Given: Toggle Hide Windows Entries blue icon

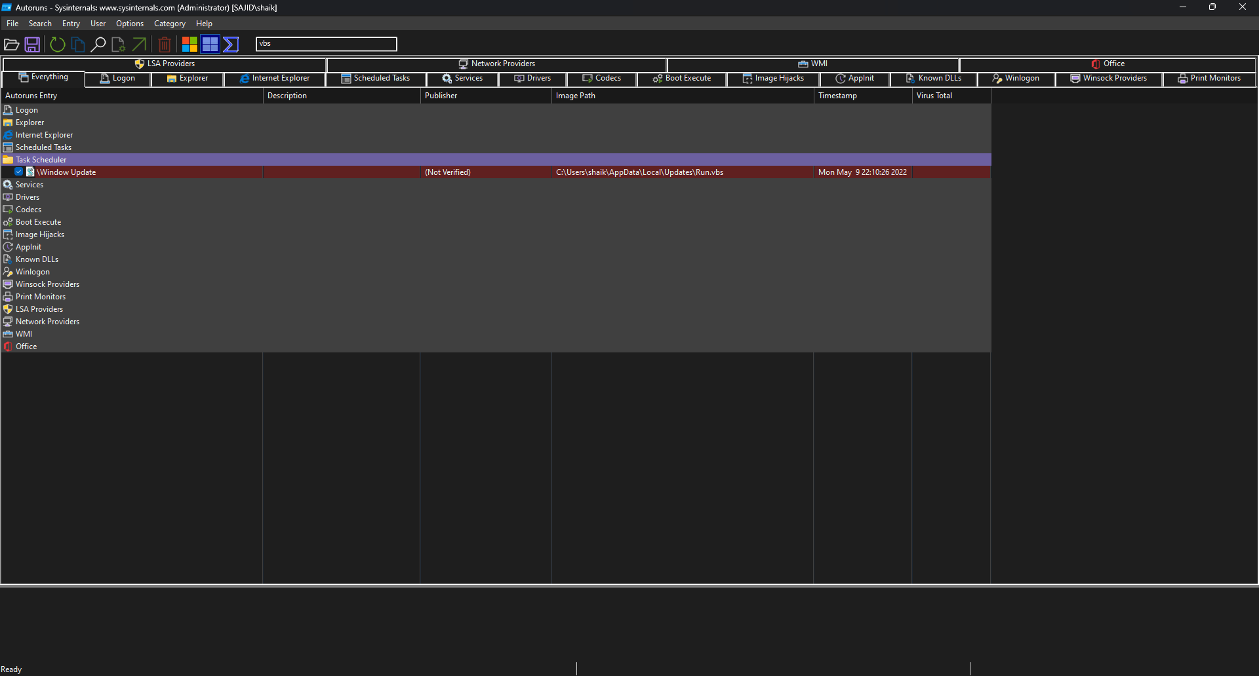Looking at the screenshot, I should coord(210,45).
